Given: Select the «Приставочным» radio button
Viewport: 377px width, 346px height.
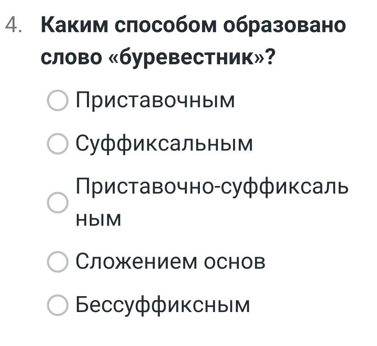Looking at the screenshot, I should click(x=58, y=100).
